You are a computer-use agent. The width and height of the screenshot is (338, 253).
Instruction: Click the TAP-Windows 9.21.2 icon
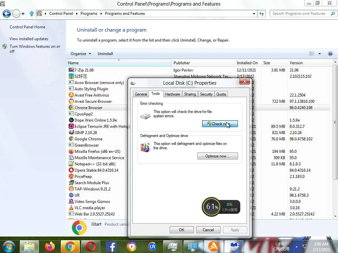[x=71, y=189]
